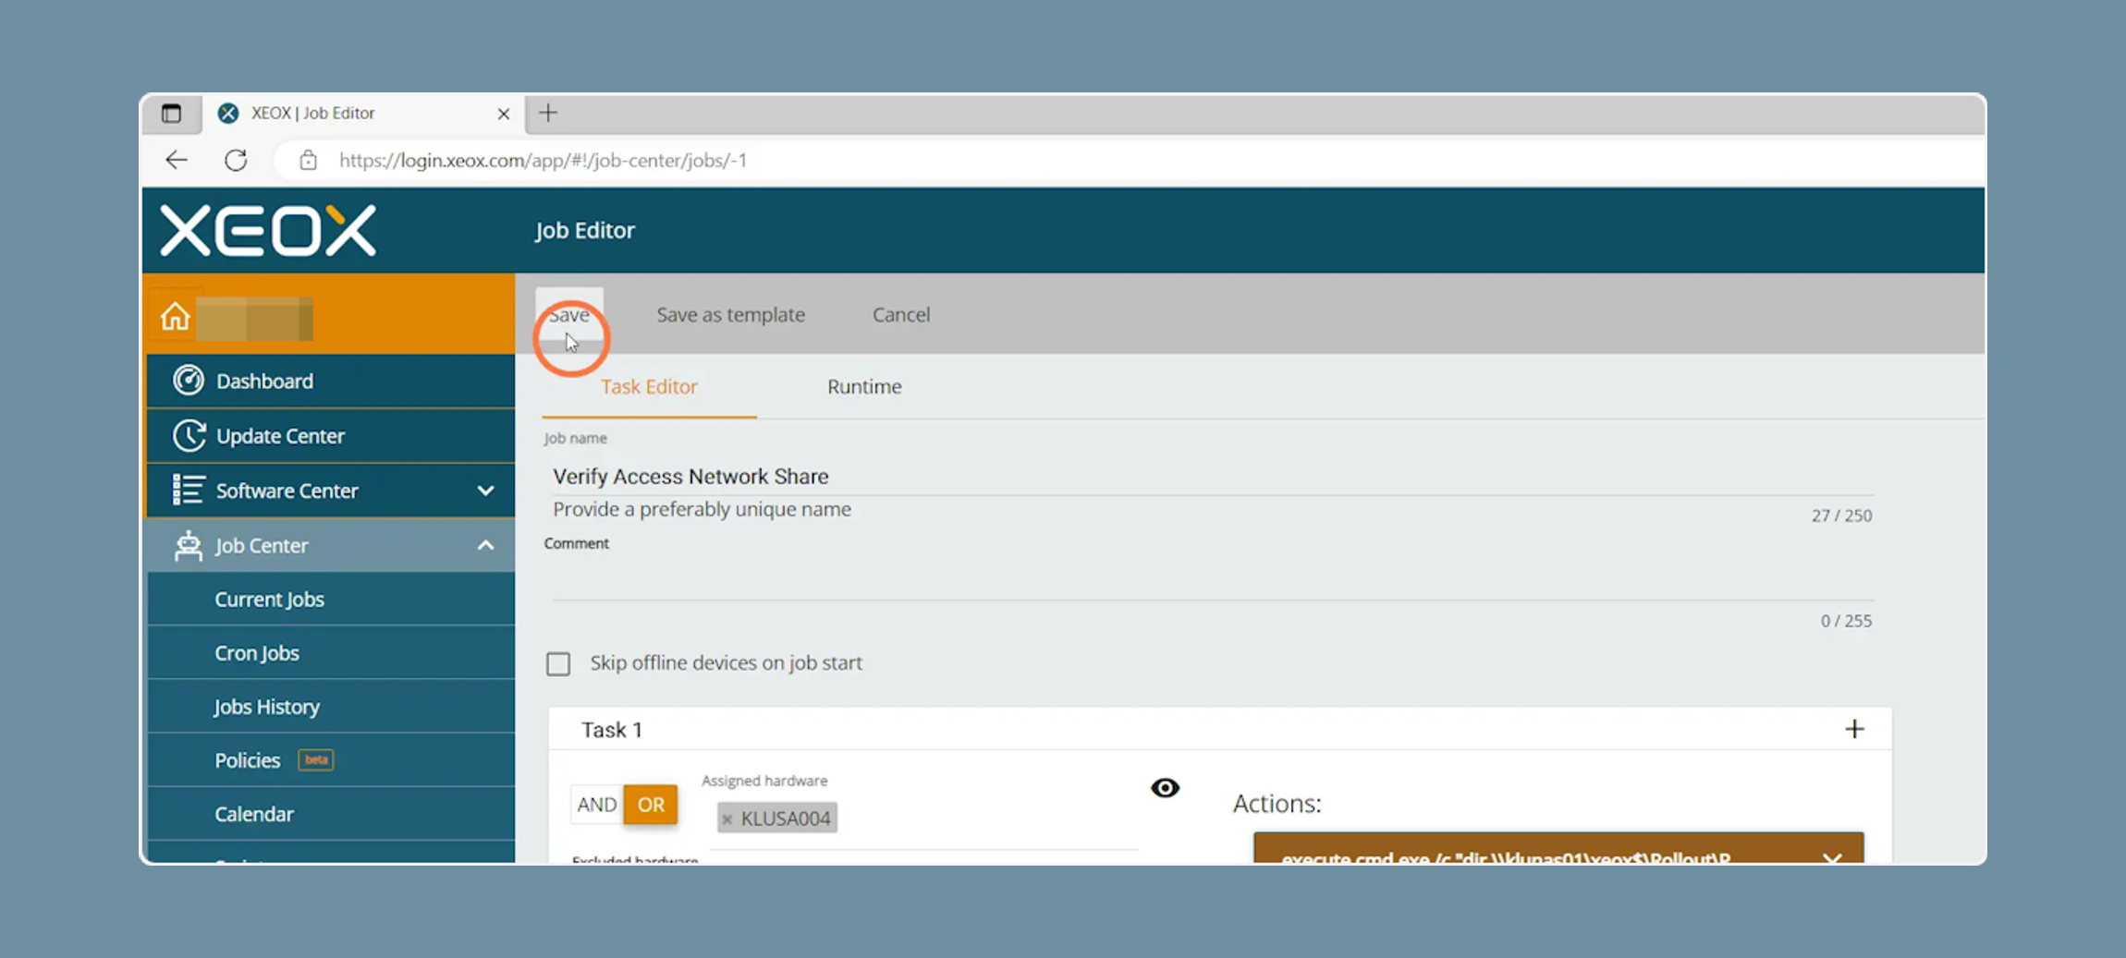
Task: Click the Assigned hardware field
Action: (924, 819)
